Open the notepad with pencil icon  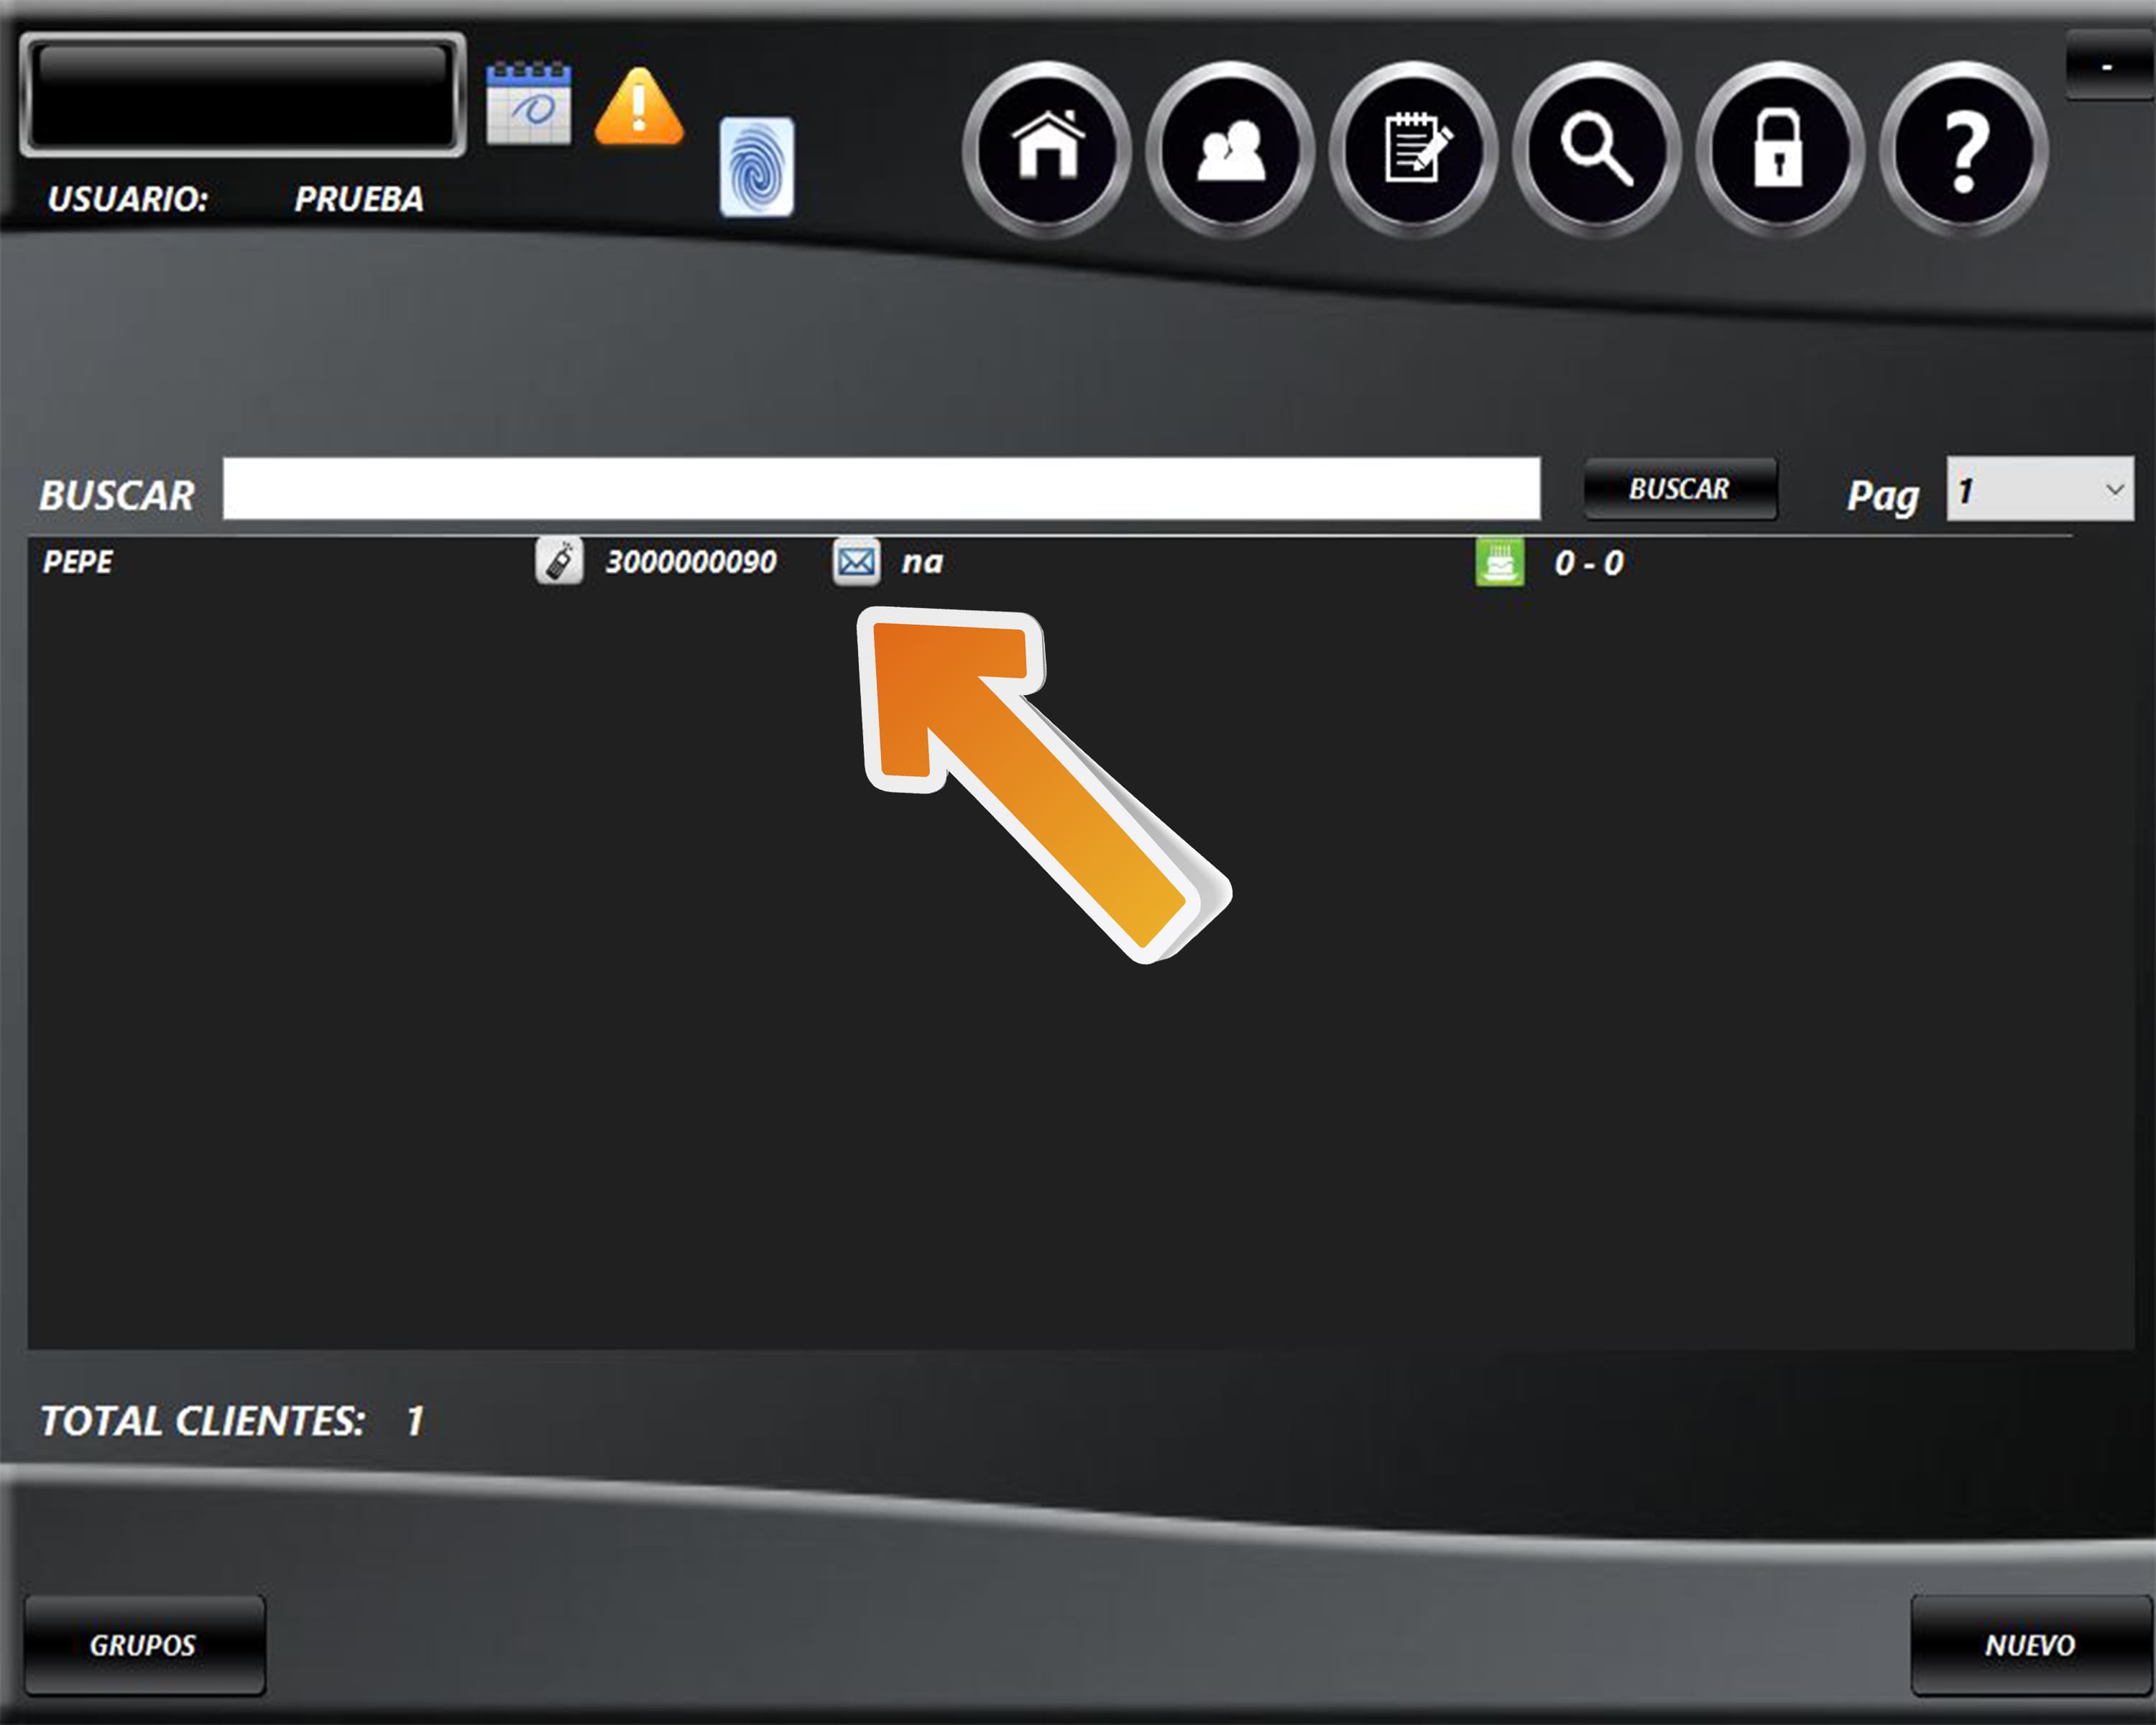1413,149
